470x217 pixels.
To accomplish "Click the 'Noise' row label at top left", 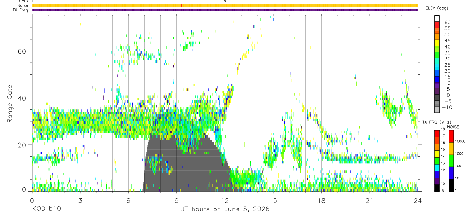I will click(23, 5).
